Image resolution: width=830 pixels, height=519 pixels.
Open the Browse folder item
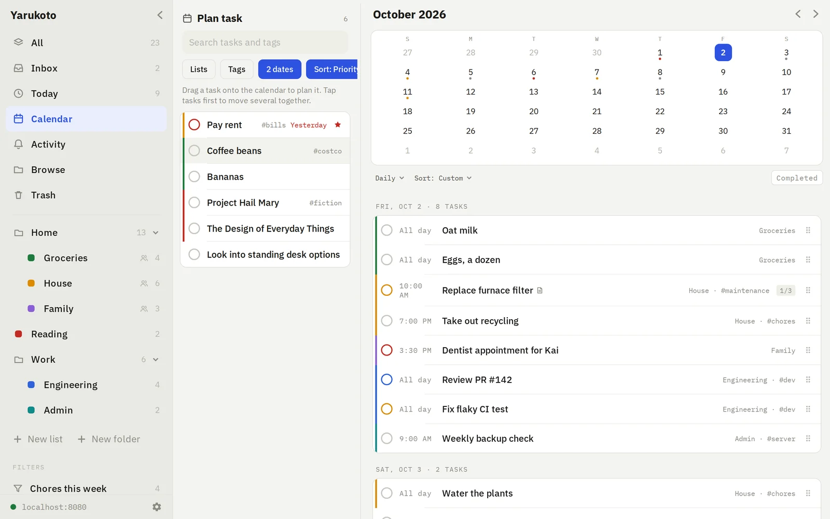[86, 170]
